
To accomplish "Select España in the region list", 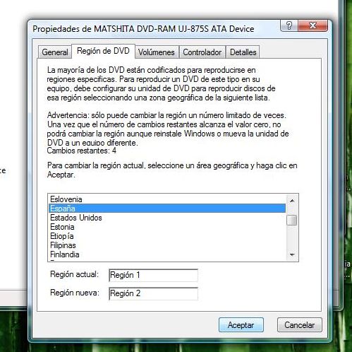I will pos(167,209).
